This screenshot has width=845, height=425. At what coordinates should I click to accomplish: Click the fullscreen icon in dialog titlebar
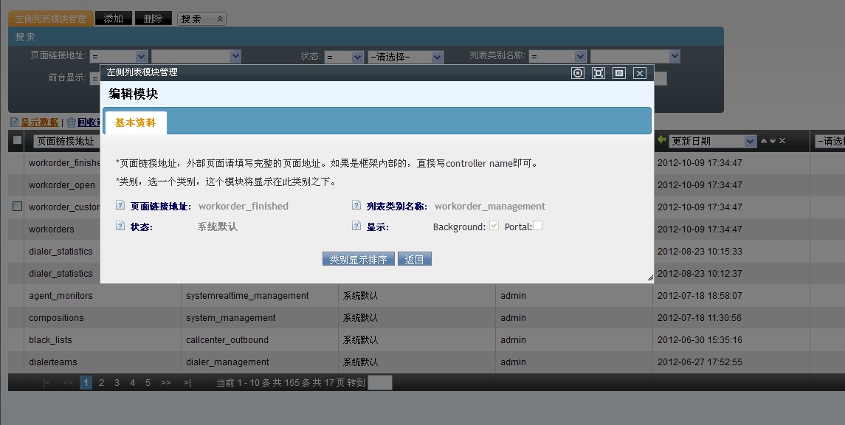point(599,73)
